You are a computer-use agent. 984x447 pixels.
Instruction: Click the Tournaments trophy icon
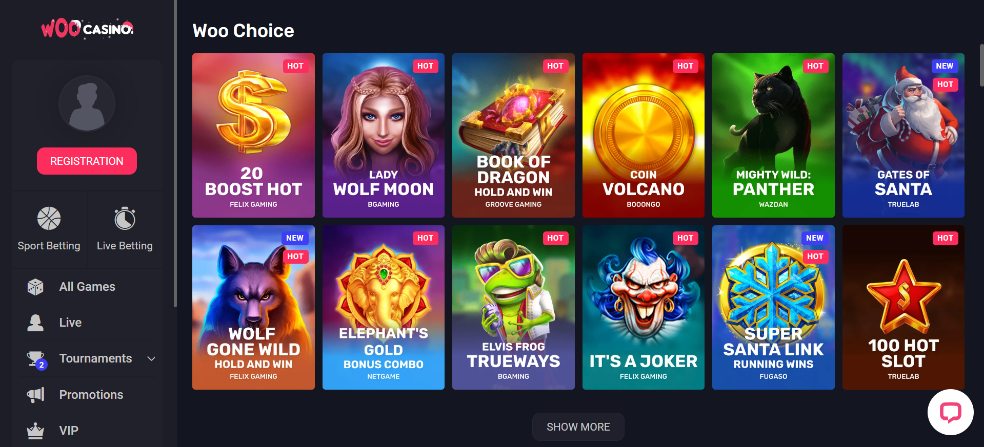click(x=36, y=360)
